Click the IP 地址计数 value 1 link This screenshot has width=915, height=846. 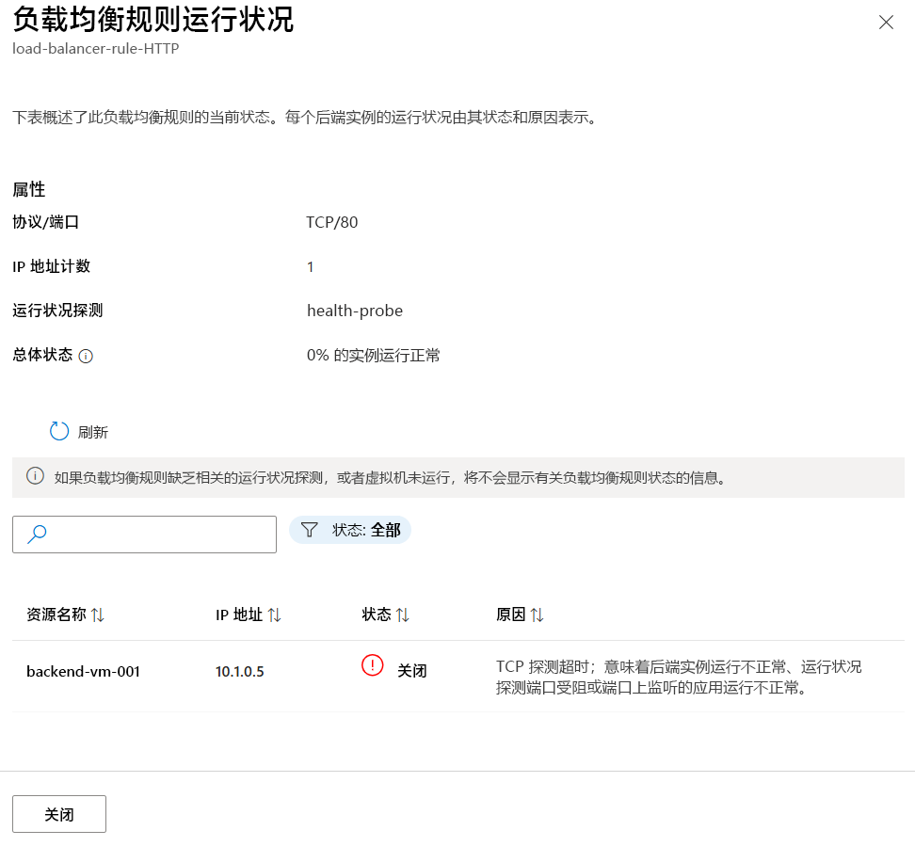click(310, 266)
